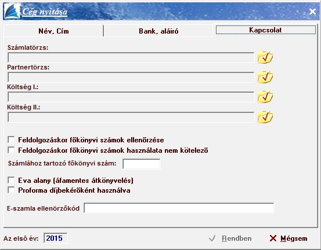321x250 pixels.
Task: Check Eva alany (áfamentes átkönyvelés)
Action: tap(11, 180)
